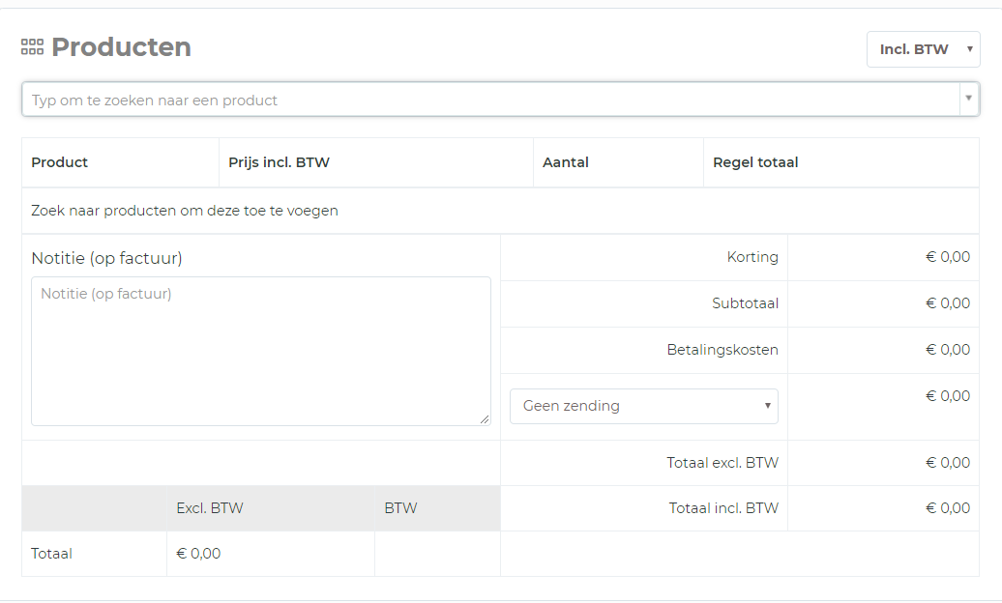Open the Geen zending shipping dropdown
This screenshot has width=1002, height=603.
643,406
